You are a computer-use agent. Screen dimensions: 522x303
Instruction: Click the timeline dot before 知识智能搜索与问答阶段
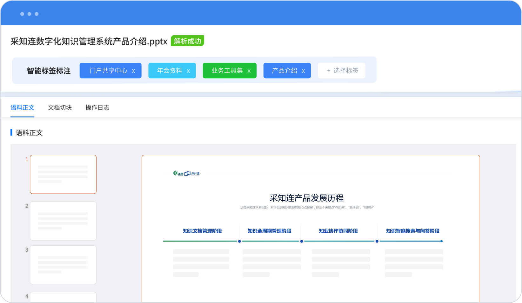pyautogui.click(x=377, y=241)
